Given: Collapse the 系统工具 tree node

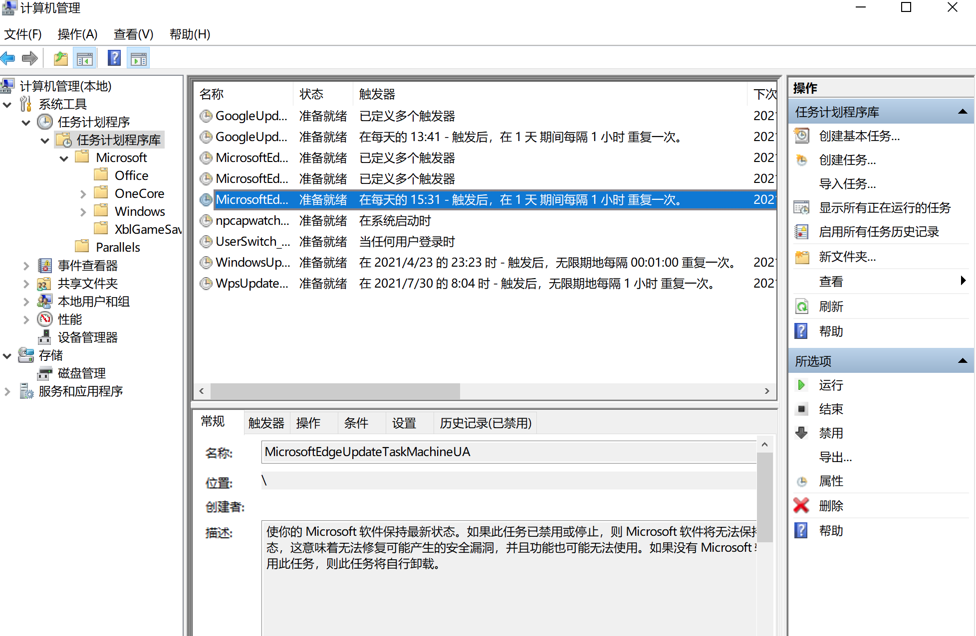Looking at the screenshot, I should [x=7, y=105].
